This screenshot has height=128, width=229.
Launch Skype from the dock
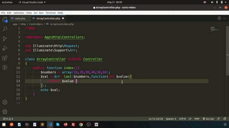58,124
